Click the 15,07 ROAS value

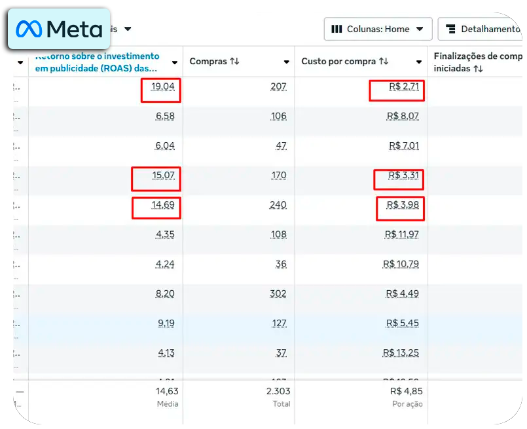point(163,176)
